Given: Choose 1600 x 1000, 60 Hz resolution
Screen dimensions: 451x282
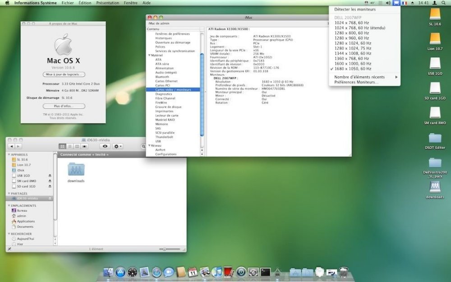Looking at the screenshot, I should click(353, 64).
